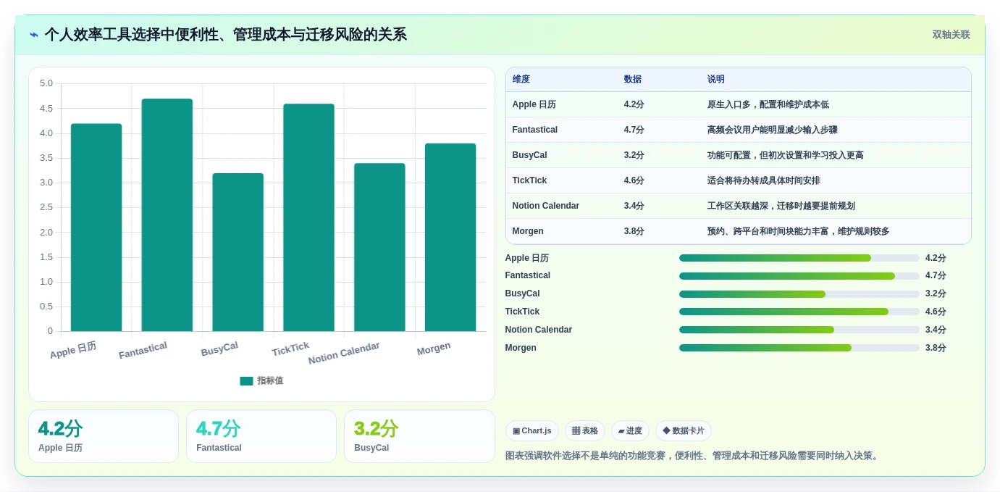Viewport: 1000px width, 492px height.
Task: Click the diamond icon in 数据卡片 chip
Action: click(666, 430)
